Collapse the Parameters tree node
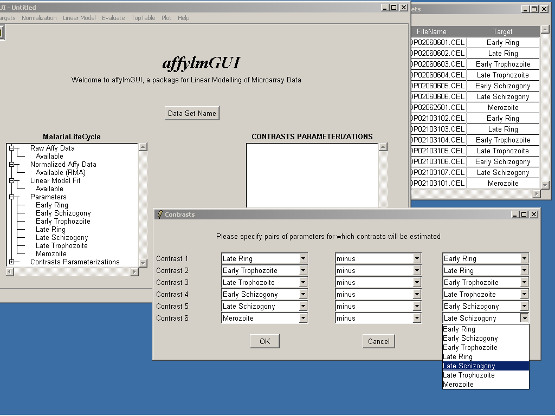Viewport: 555px width, 416px height. pyautogui.click(x=11, y=197)
